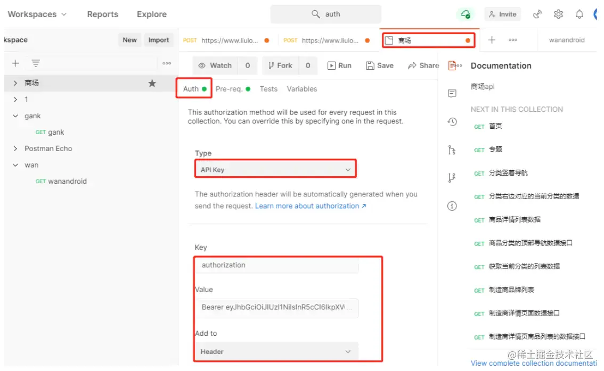Viewport: 604px width, 371px height.
Task: Open sidebar more options ellipsis
Action: [x=167, y=63]
